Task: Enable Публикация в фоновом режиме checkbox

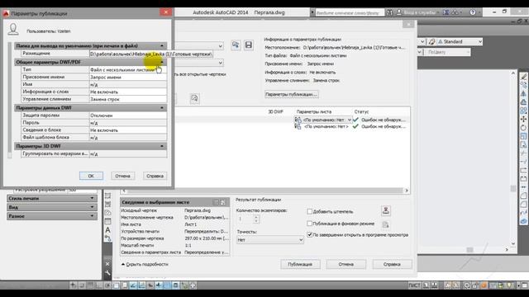Action: tap(309, 224)
